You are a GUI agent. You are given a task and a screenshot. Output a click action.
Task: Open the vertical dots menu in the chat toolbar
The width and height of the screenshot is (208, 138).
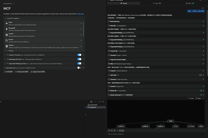tap(117, 130)
